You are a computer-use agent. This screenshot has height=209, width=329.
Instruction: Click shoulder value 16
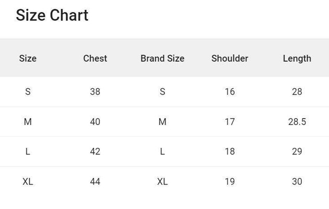[x=230, y=92]
